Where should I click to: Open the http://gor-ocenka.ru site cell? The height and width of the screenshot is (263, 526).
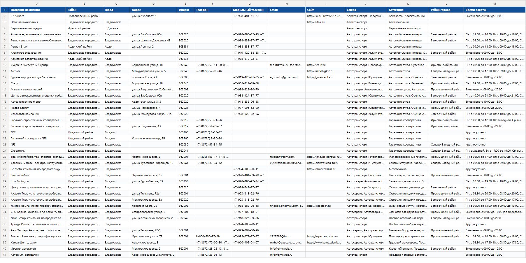point(325,77)
